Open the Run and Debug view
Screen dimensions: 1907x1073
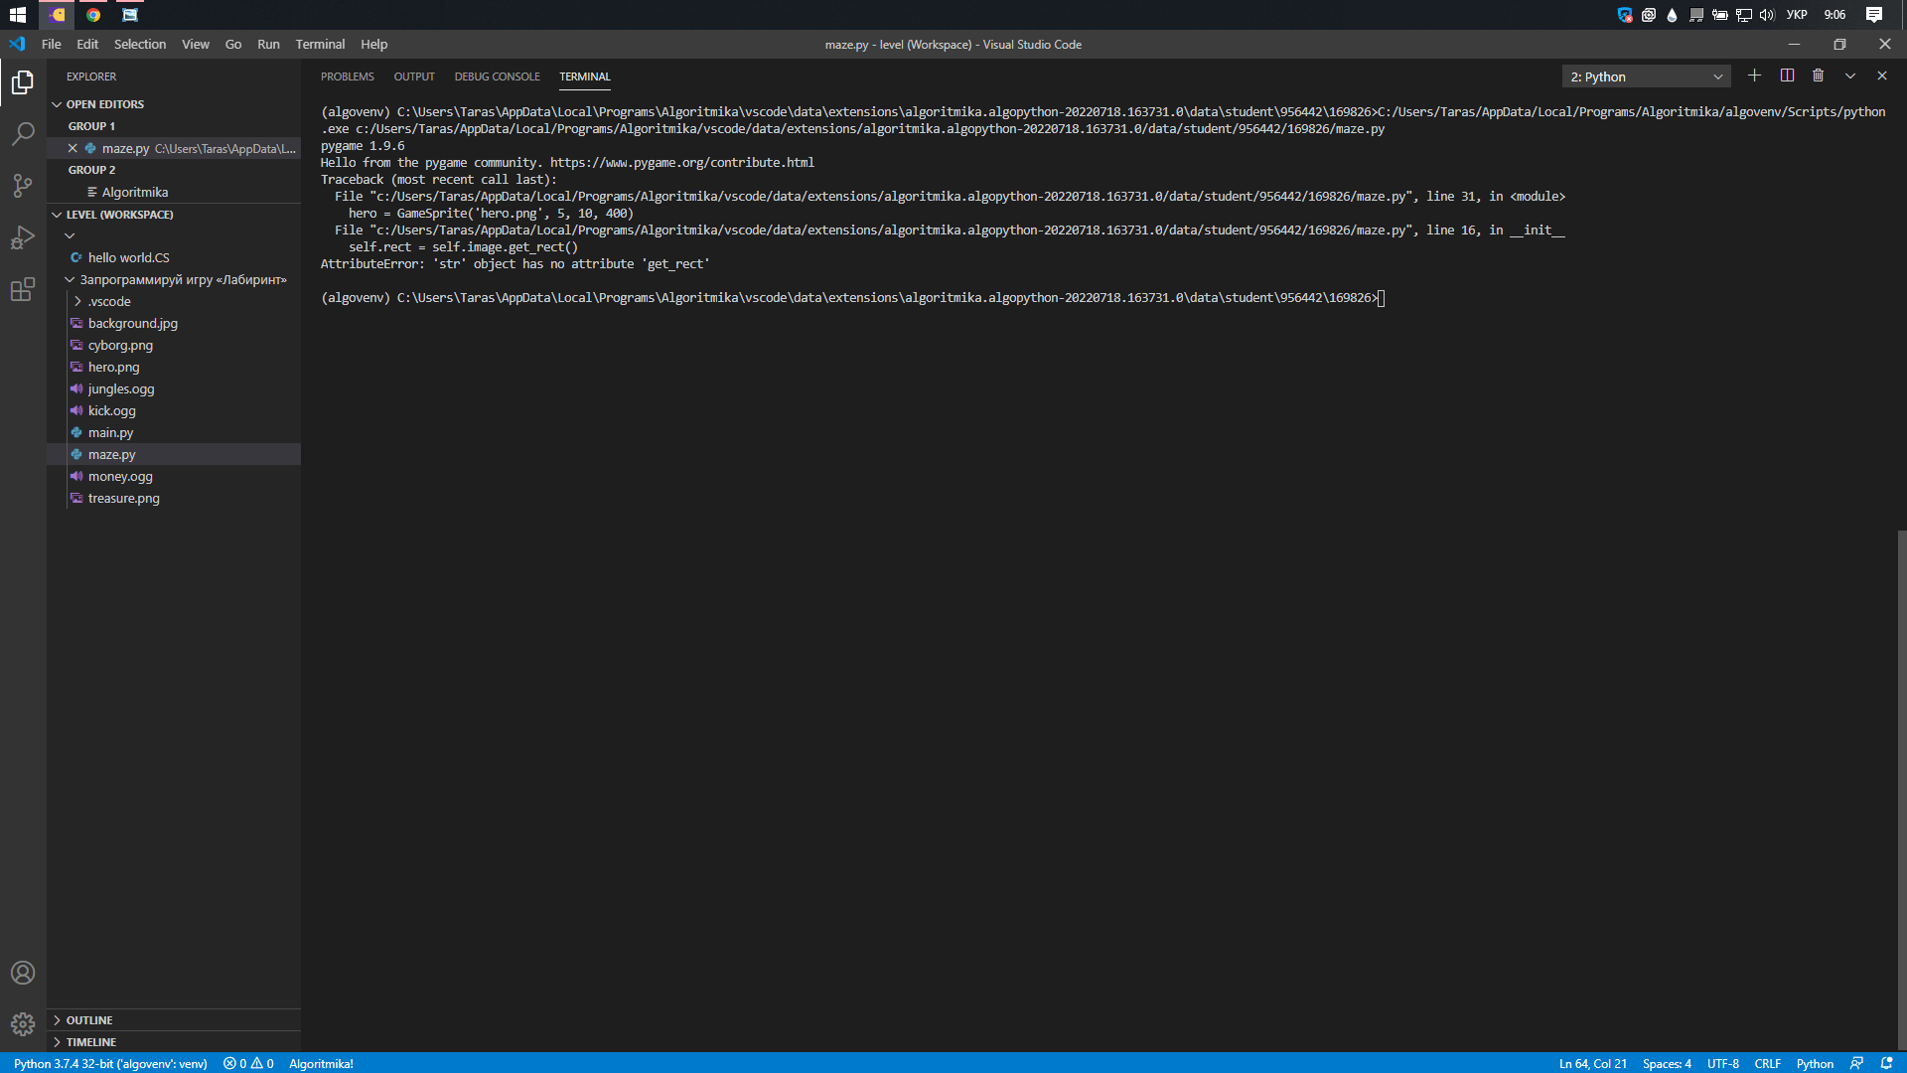tap(23, 237)
